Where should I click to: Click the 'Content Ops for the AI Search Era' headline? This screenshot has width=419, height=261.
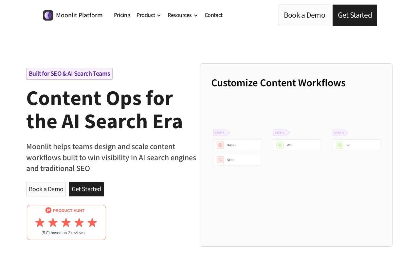click(x=104, y=109)
